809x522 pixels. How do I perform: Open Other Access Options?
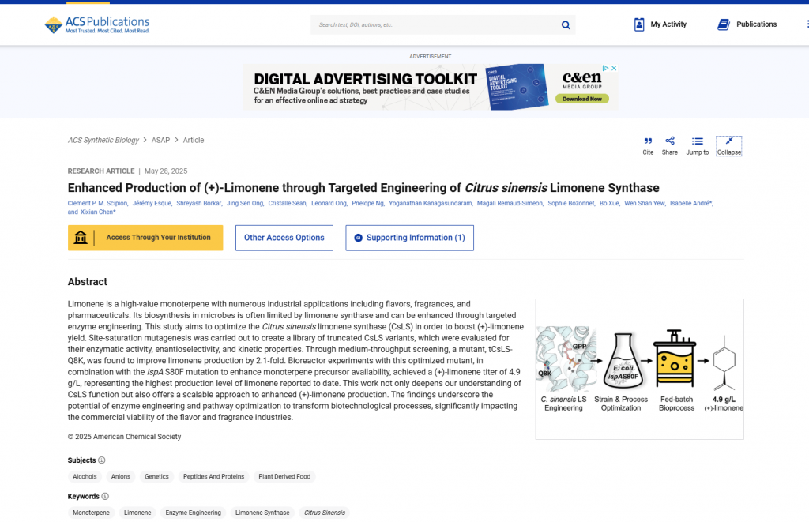coord(284,238)
